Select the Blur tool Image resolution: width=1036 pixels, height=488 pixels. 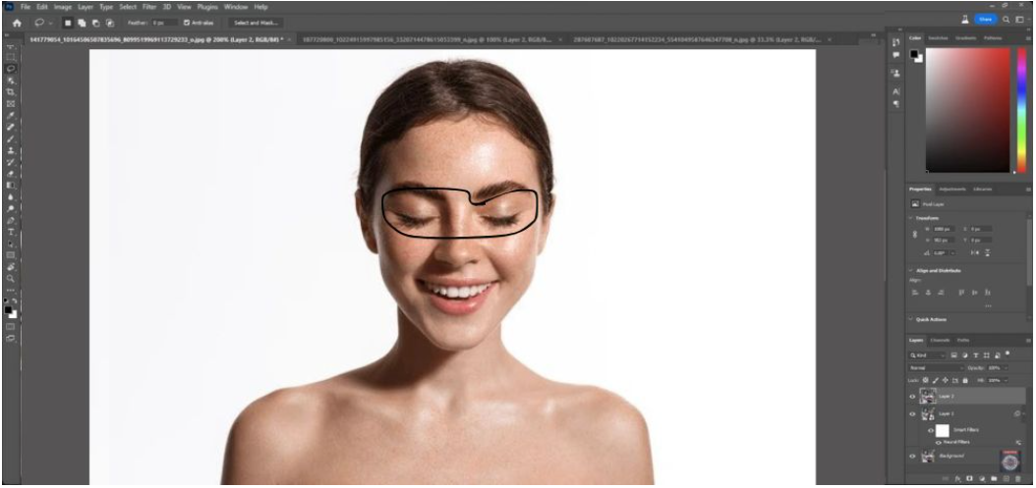coord(11,196)
